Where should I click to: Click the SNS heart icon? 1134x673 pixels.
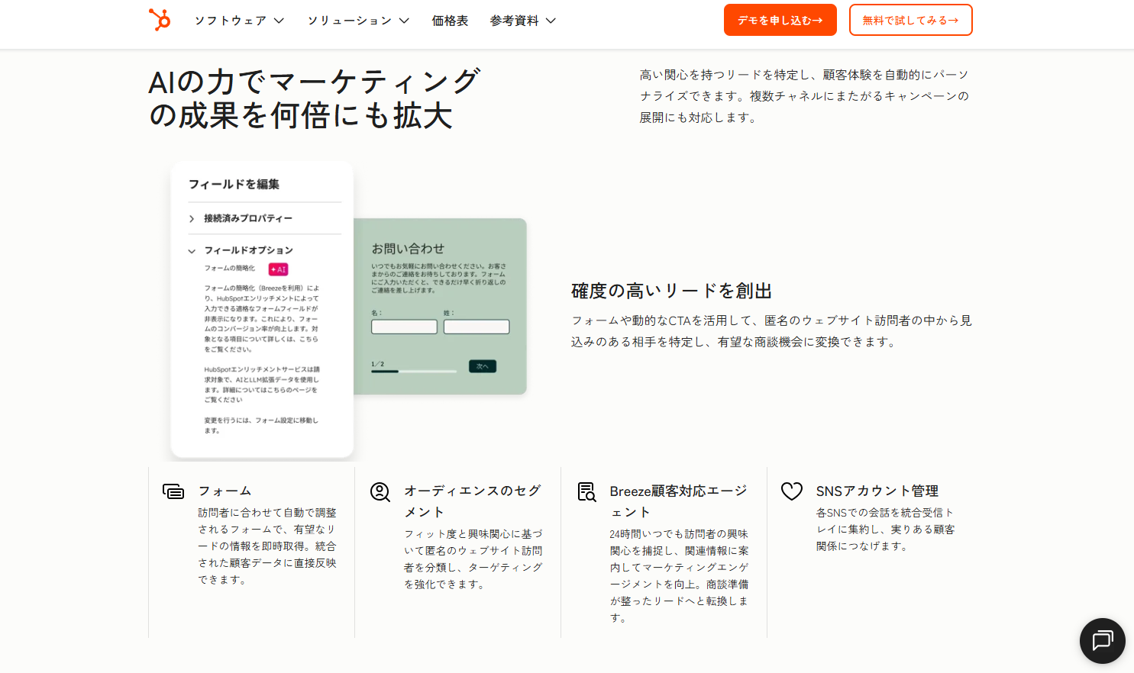[x=792, y=491]
